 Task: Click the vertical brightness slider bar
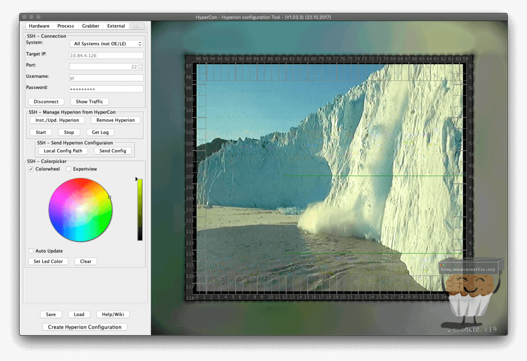click(139, 210)
